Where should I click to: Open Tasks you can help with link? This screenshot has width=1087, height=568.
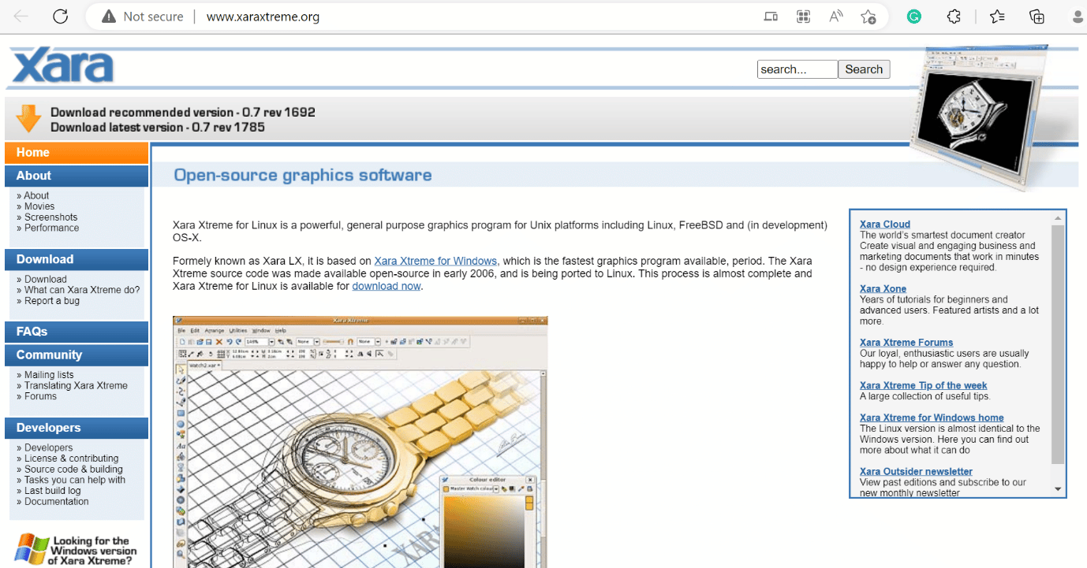(75, 480)
